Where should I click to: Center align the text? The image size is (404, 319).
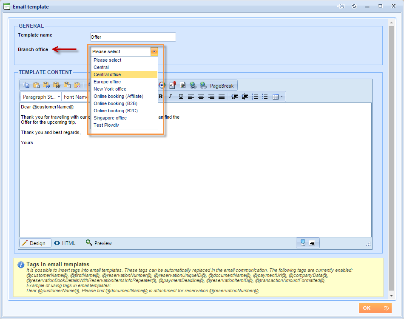click(x=201, y=97)
